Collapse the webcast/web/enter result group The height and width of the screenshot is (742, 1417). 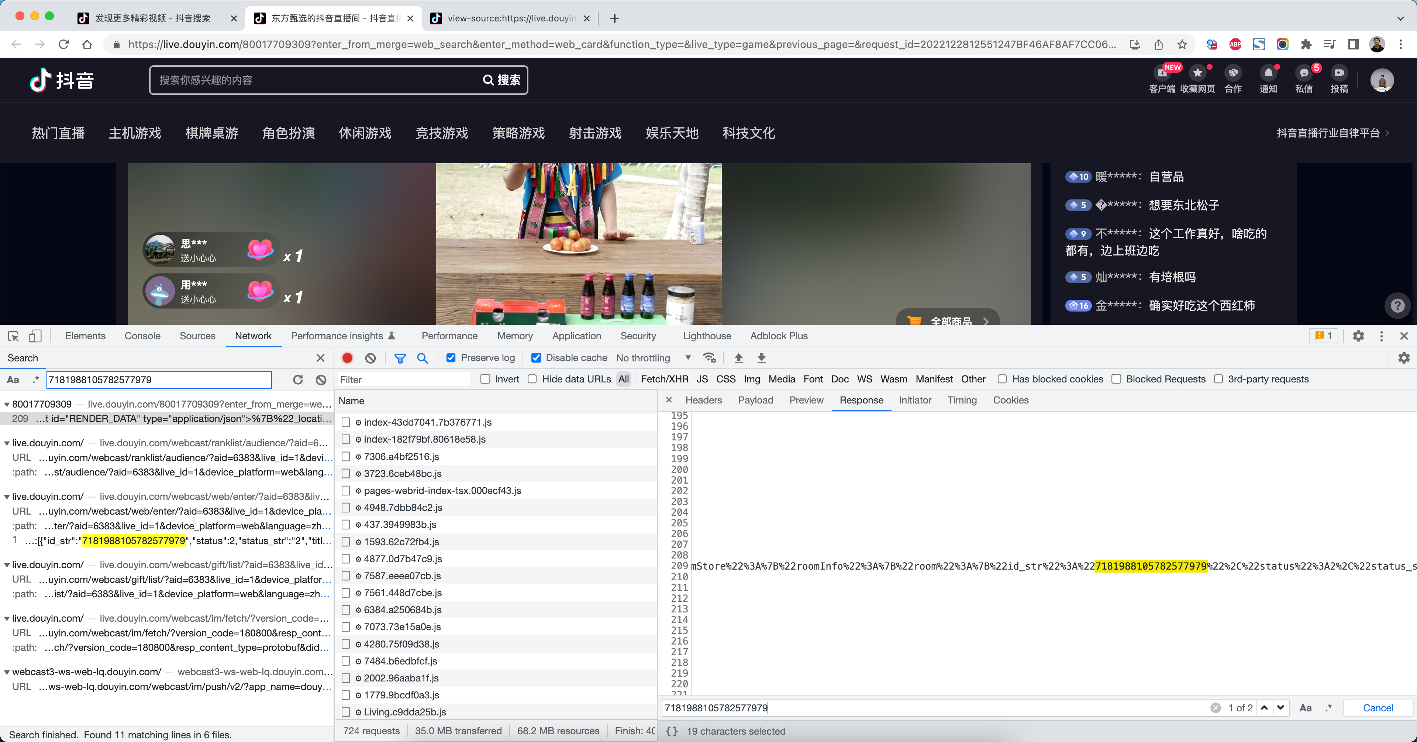pyautogui.click(x=7, y=497)
